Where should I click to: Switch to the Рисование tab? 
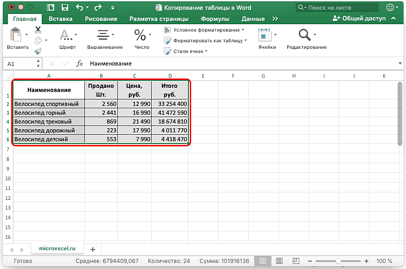(101, 19)
